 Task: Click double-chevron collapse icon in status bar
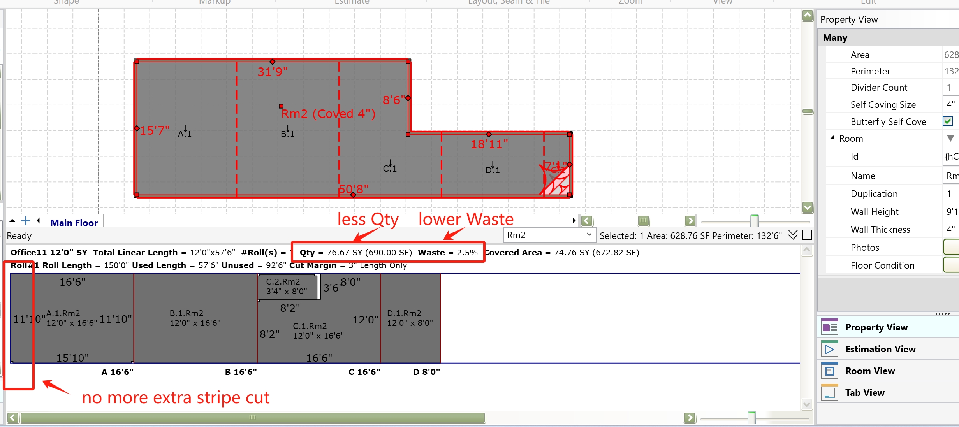click(793, 235)
